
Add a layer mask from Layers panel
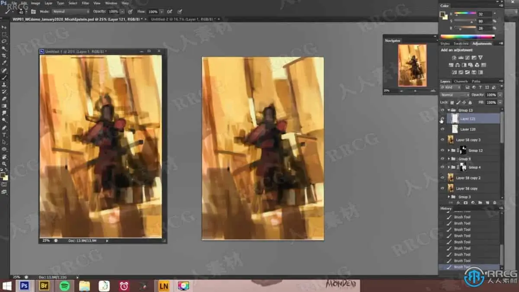(465, 202)
